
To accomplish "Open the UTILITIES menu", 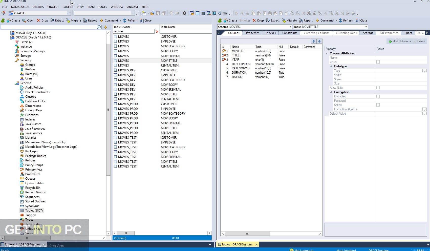I will 38,7.
